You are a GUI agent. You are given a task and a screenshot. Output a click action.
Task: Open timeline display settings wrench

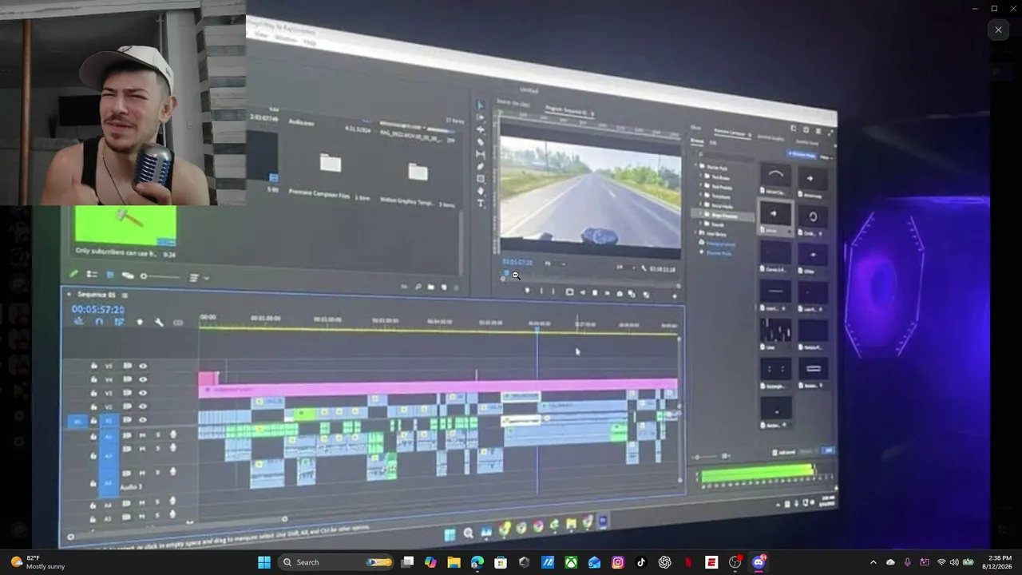(x=159, y=322)
